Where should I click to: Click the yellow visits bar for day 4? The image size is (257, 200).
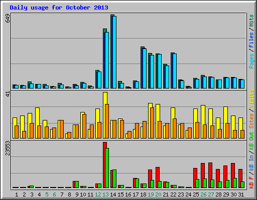(x=38, y=123)
